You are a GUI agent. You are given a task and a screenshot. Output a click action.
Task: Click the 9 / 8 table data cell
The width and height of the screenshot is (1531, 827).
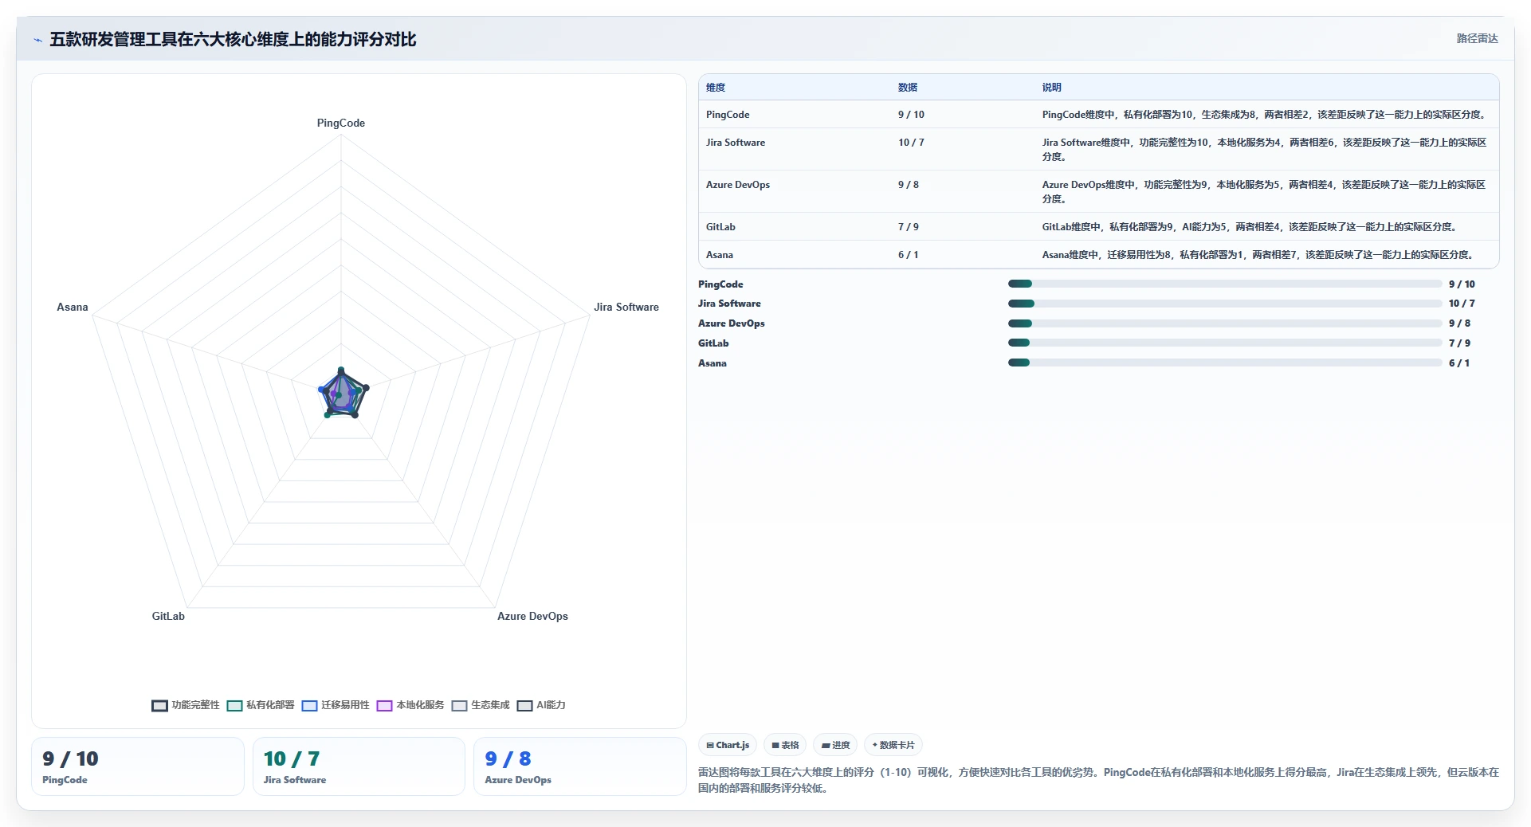[909, 185]
